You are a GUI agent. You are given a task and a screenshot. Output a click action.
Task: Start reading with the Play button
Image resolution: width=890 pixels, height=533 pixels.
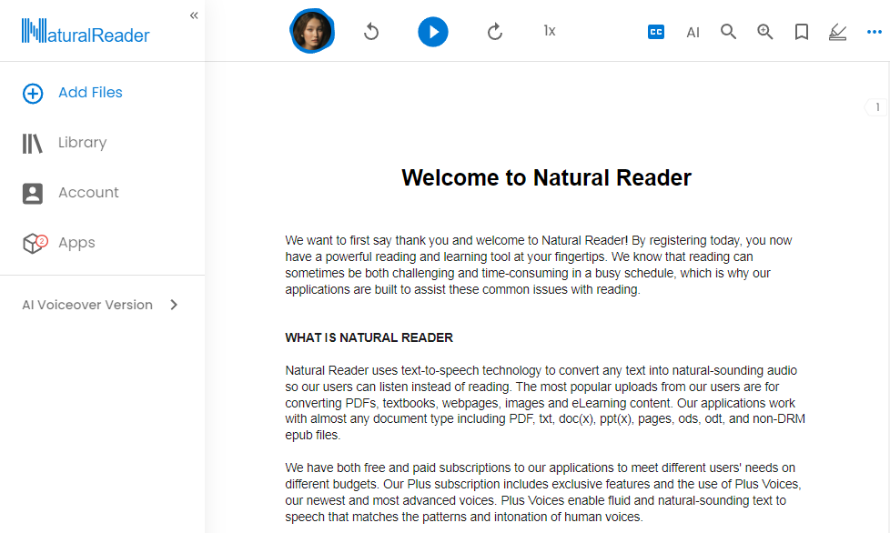(433, 32)
